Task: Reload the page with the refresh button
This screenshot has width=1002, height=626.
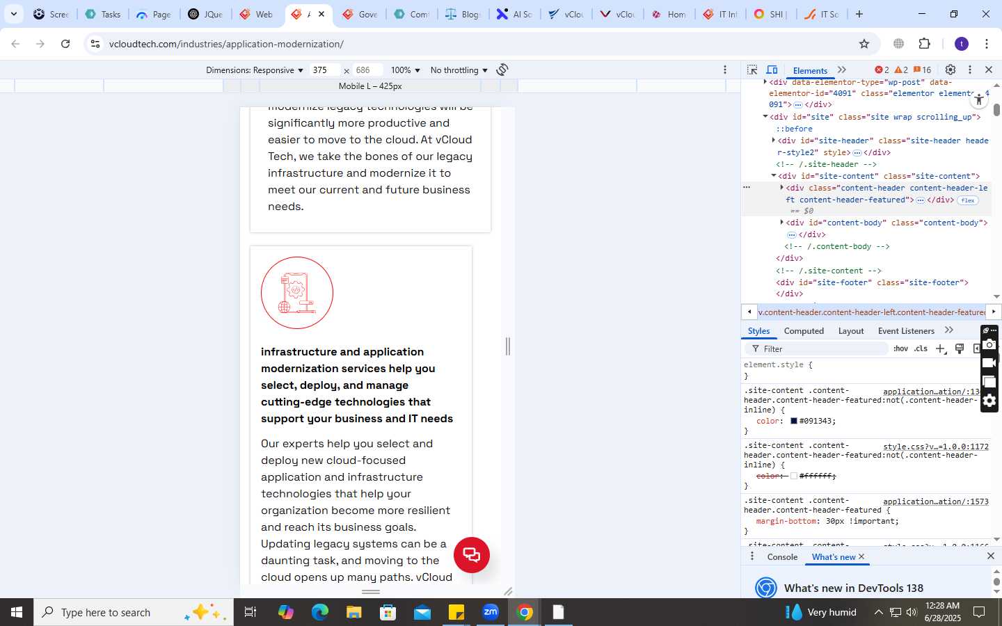Action: (65, 44)
